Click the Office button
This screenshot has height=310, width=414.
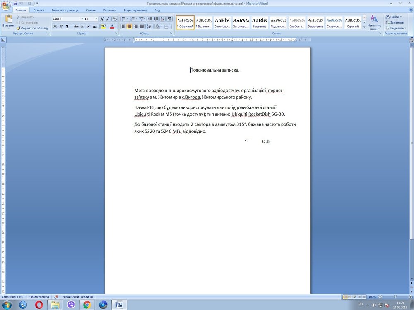6,5
